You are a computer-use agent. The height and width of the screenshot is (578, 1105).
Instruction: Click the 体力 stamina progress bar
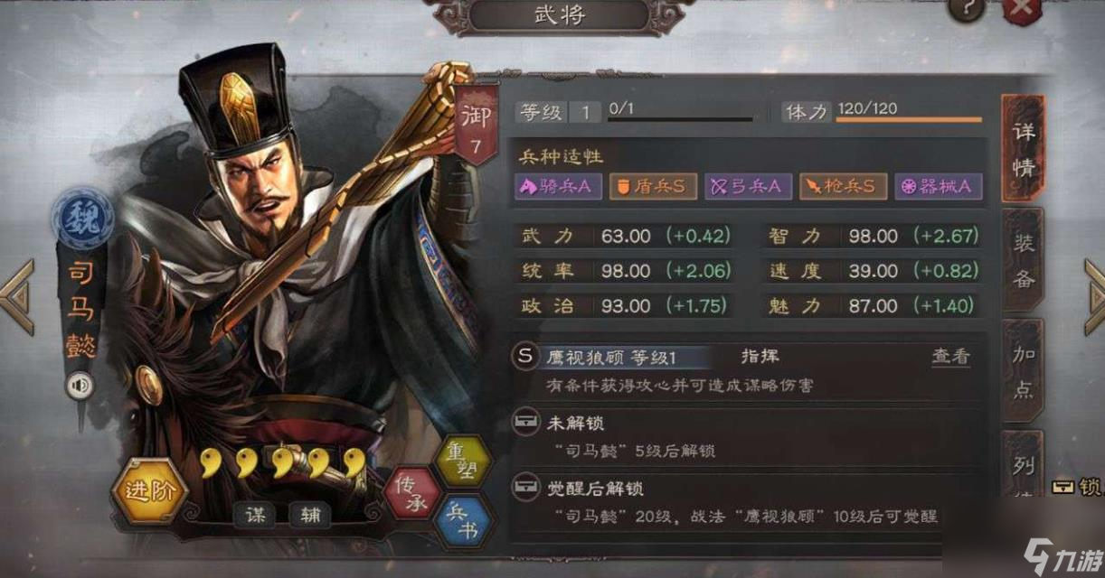pyautogui.click(x=909, y=119)
